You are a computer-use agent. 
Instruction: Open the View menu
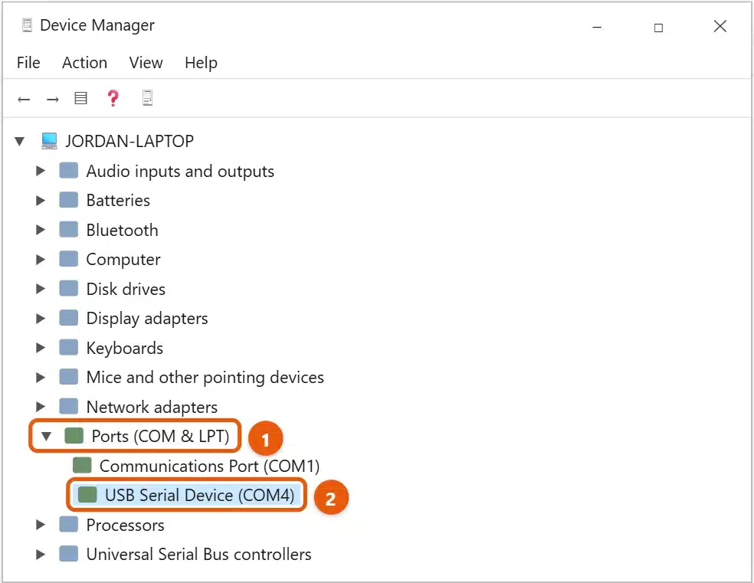[x=146, y=63]
